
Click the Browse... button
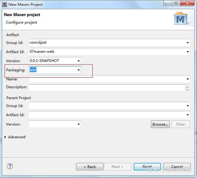point(160,124)
